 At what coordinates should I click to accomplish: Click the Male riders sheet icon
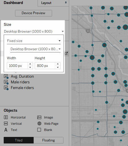[x=6, y=82]
